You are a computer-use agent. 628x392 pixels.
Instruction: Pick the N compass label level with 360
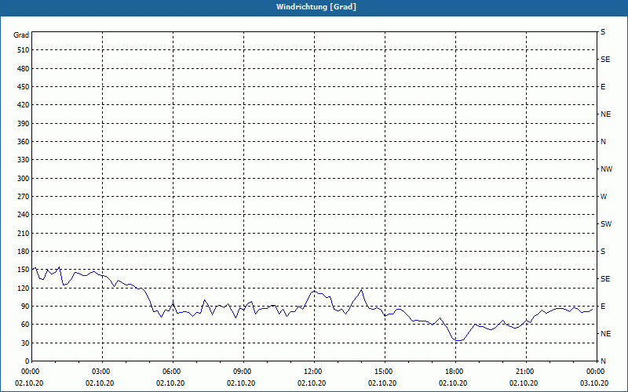[603, 142]
